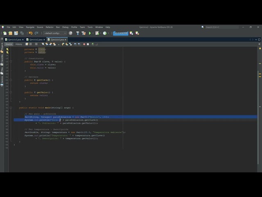Click the History view button
This screenshot has height=197, width=262.
pos(19,44)
